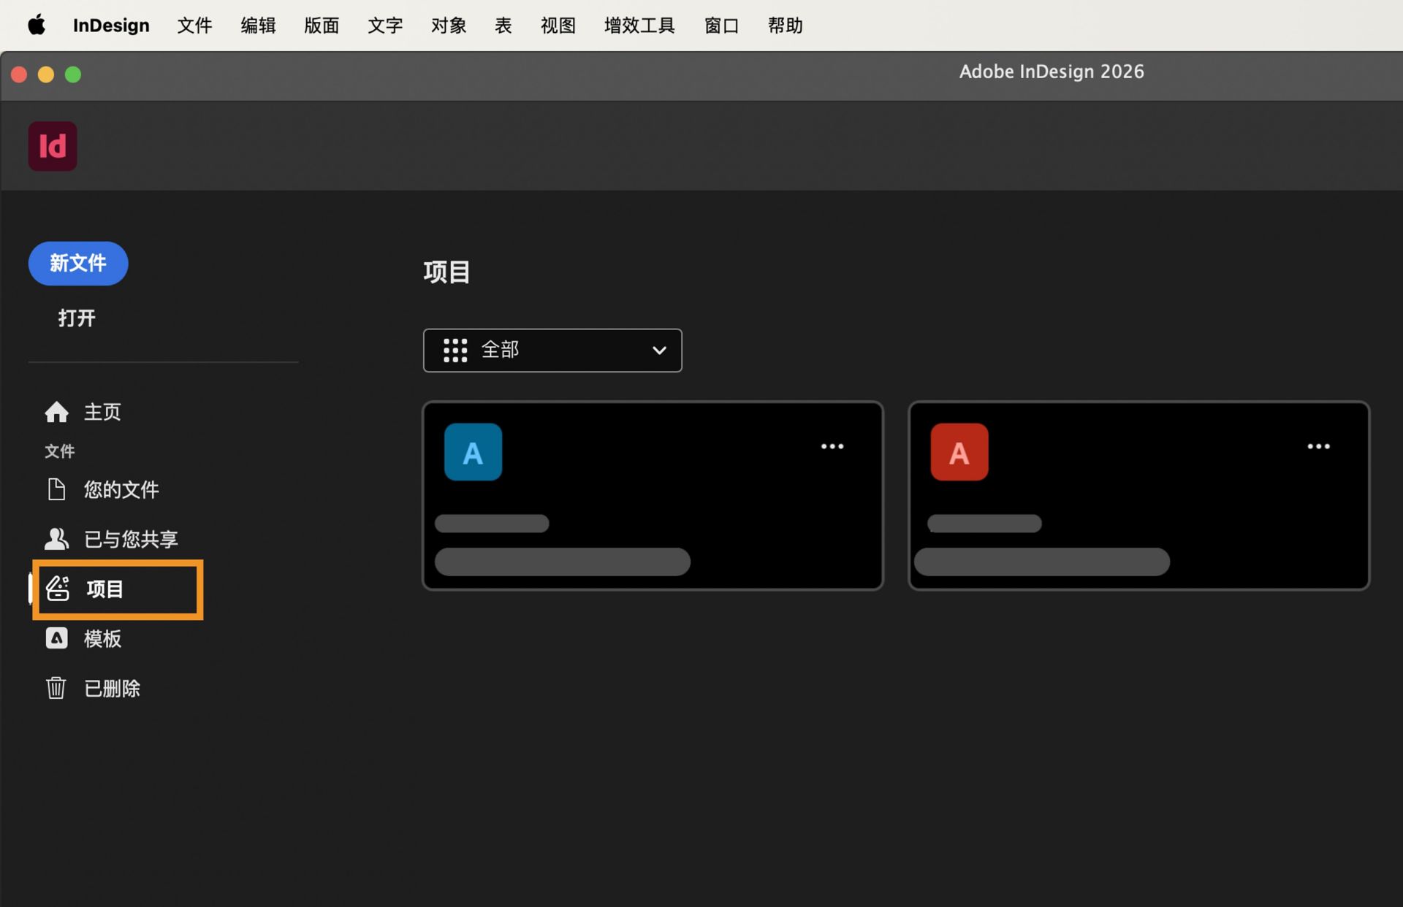Click the 已与您共享 people icon
The width and height of the screenshot is (1403, 907).
(x=56, y=538)
